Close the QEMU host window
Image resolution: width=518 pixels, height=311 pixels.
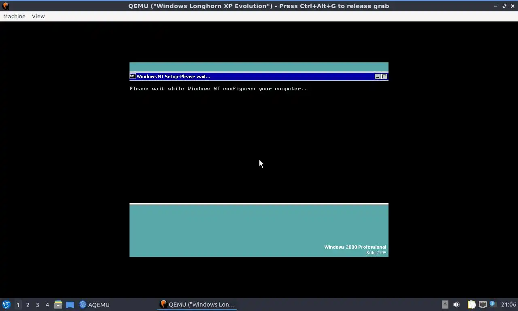tap(512, 6)
